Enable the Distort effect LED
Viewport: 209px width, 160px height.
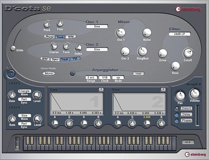pyautogui.click(x=177, y=109)
